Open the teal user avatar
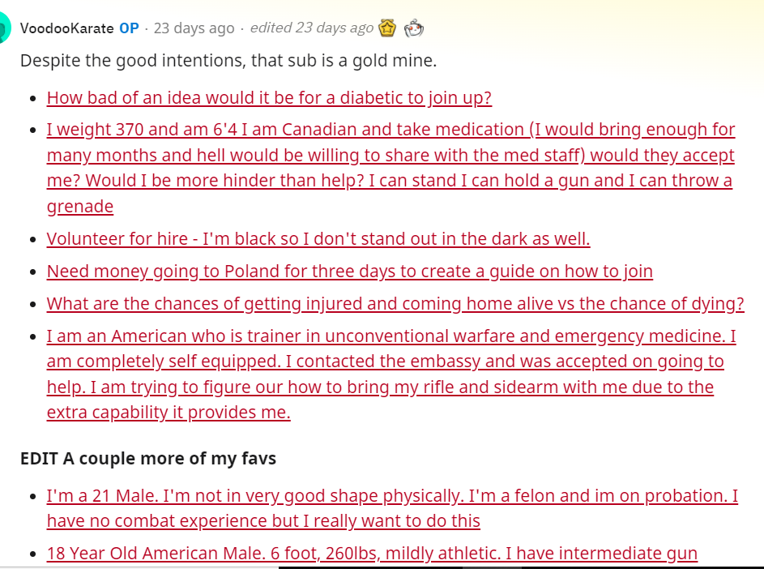Image resolution: width=764 pixels, height=569 pixels. tap(4, 28)
